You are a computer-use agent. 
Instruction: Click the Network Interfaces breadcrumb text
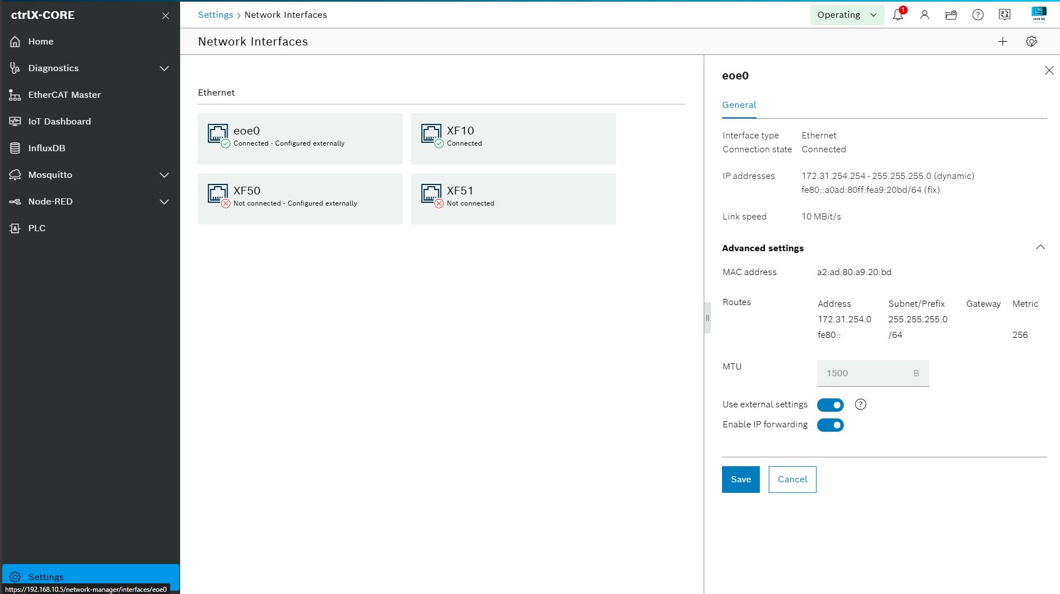pyautogui.click(x=286, y=15)
